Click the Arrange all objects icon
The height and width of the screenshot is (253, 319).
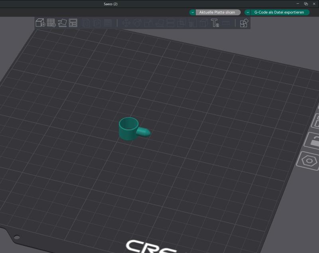coord(73,23)
